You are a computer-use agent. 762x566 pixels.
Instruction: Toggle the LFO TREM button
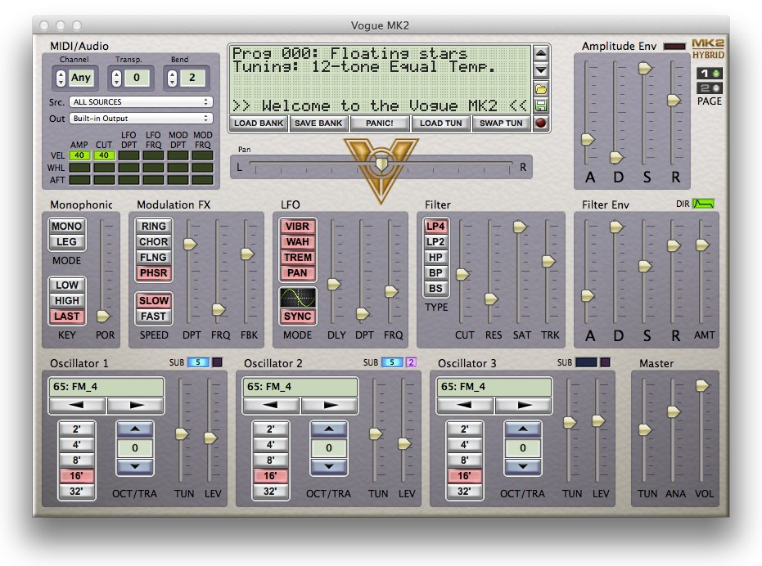click(297, 258)
